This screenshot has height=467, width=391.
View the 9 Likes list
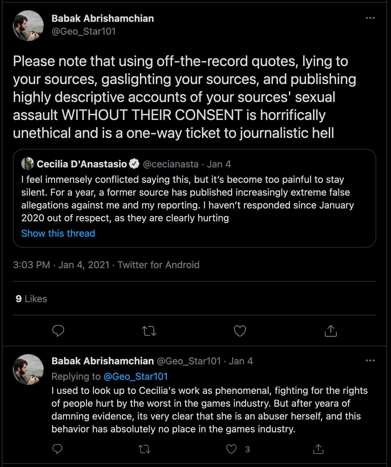point(31,299)
